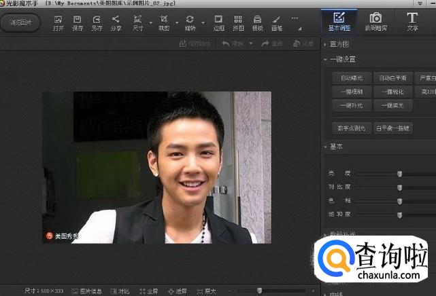Click the 自动曝光 button
The height and width of the screenshot is (296, 436).
pyautogui.click(x=352, y=77)
